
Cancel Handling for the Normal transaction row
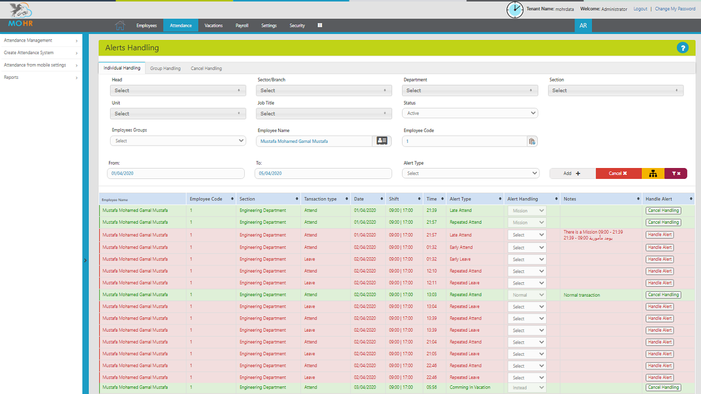pyautogui.click(x=663, y=294)
